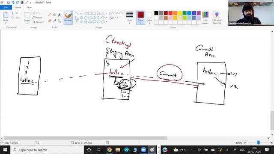The width and height of the screenshot is (274, 154).
Task: Click the Undo arrow in title bar
Action: click(13, 3)
